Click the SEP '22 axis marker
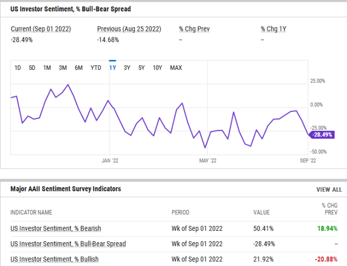Viewport: 347px width, 266px height. pyautogui.click(x=307, y=161)
